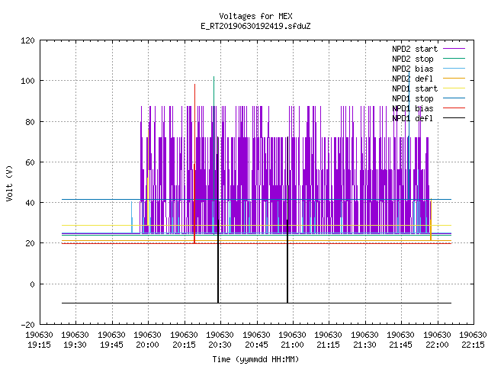
Task: Click the x-axis tick label '20:30'
Action: point(220,345)
